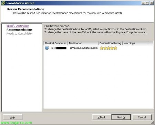Maximize the Consolidation Wizard window
Viewport: 155px width, 125px height.
147,3
